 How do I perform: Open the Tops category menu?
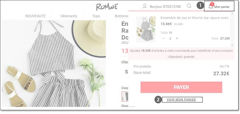tap(96, 16)
